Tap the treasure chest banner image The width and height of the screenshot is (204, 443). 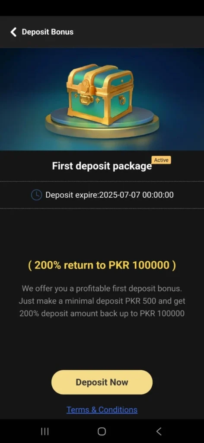[x=102, y=99]
